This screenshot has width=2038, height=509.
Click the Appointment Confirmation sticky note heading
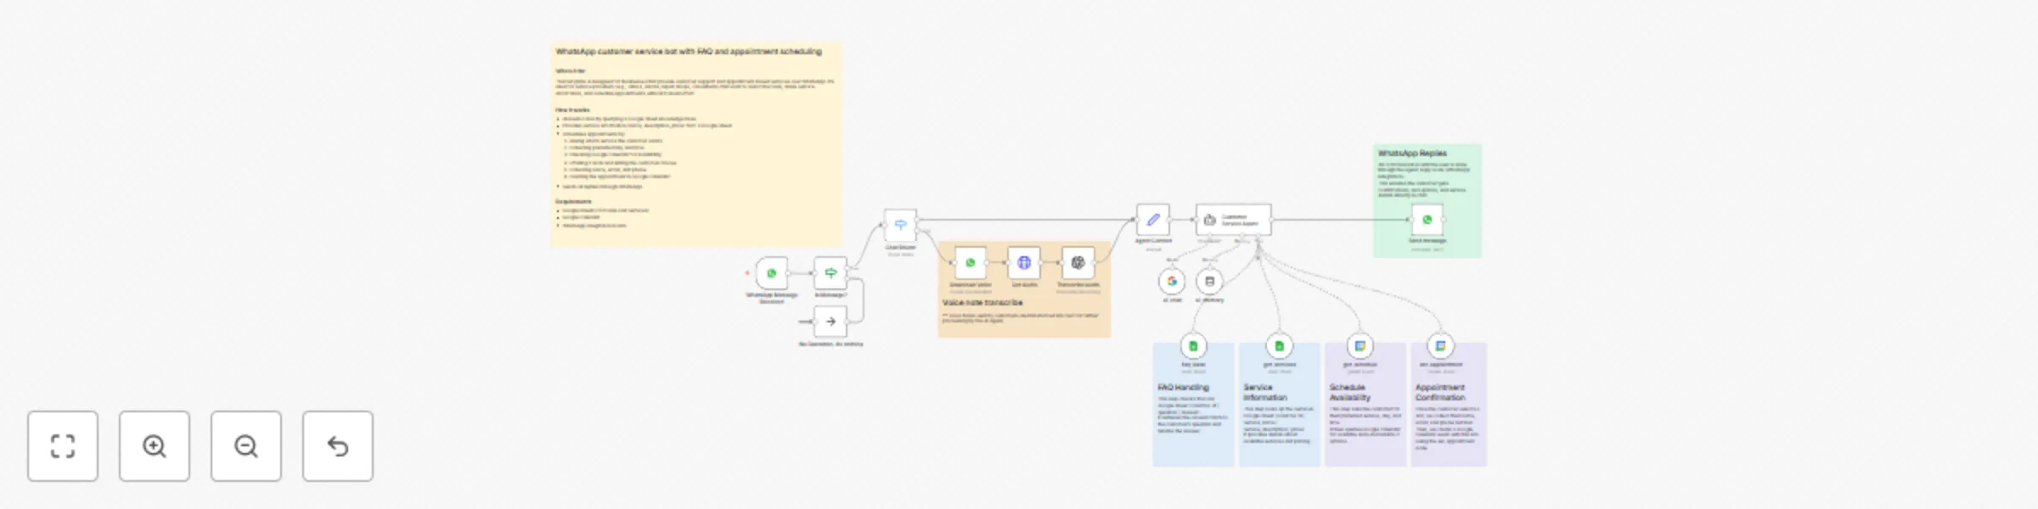click(1440, 392)
